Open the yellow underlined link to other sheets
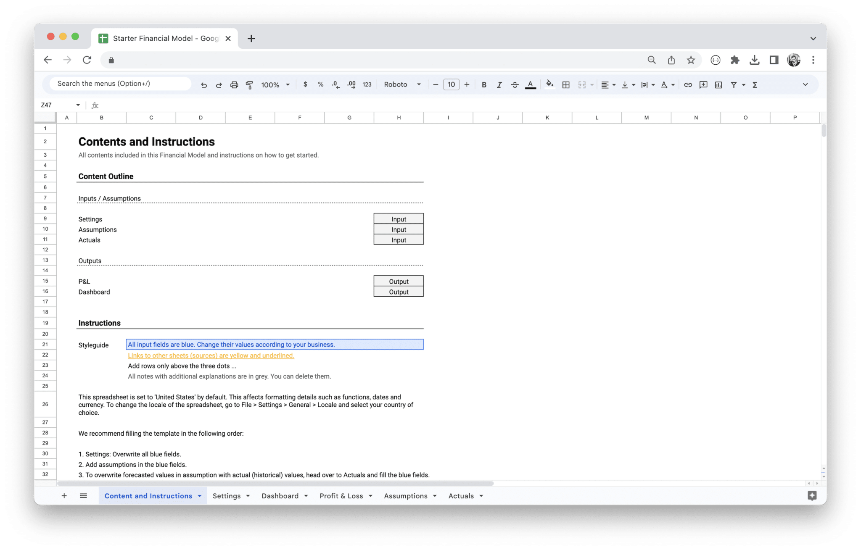The width and height of the screenshot is (861, 550). (211, 355)
